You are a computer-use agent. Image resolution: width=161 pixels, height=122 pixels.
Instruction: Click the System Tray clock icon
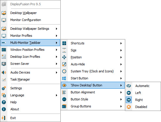64,71
